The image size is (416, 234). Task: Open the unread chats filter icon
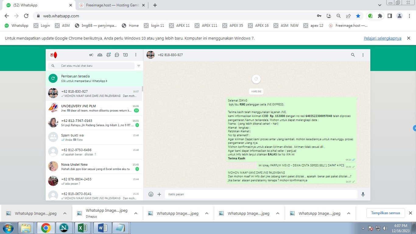139,66
